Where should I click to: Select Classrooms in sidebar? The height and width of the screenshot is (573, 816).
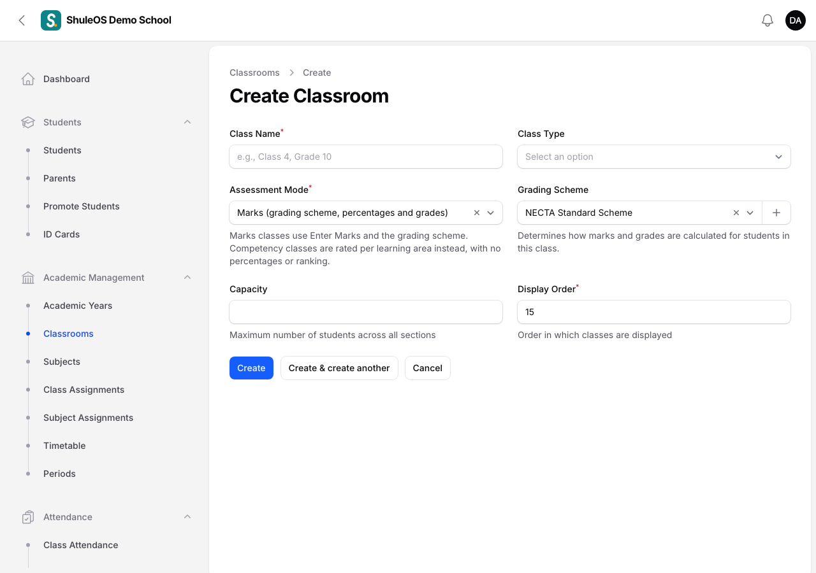coord(68,334)
